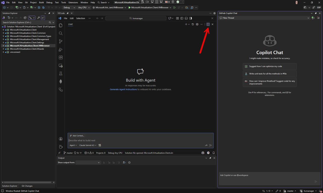Open the Selection menu in VSCode

point(80,18)
